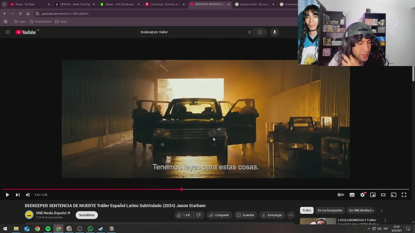Toggle autoplay switch in player
Viewport: 415px width, 233px height.
pyautogui.click(x=340, y=195)
